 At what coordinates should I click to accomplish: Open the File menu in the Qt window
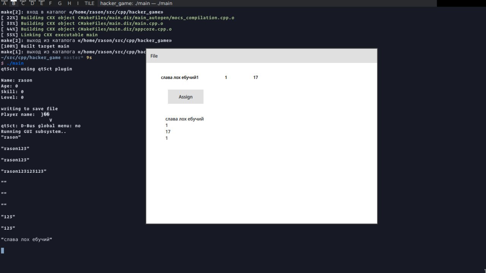click(154, 56)
